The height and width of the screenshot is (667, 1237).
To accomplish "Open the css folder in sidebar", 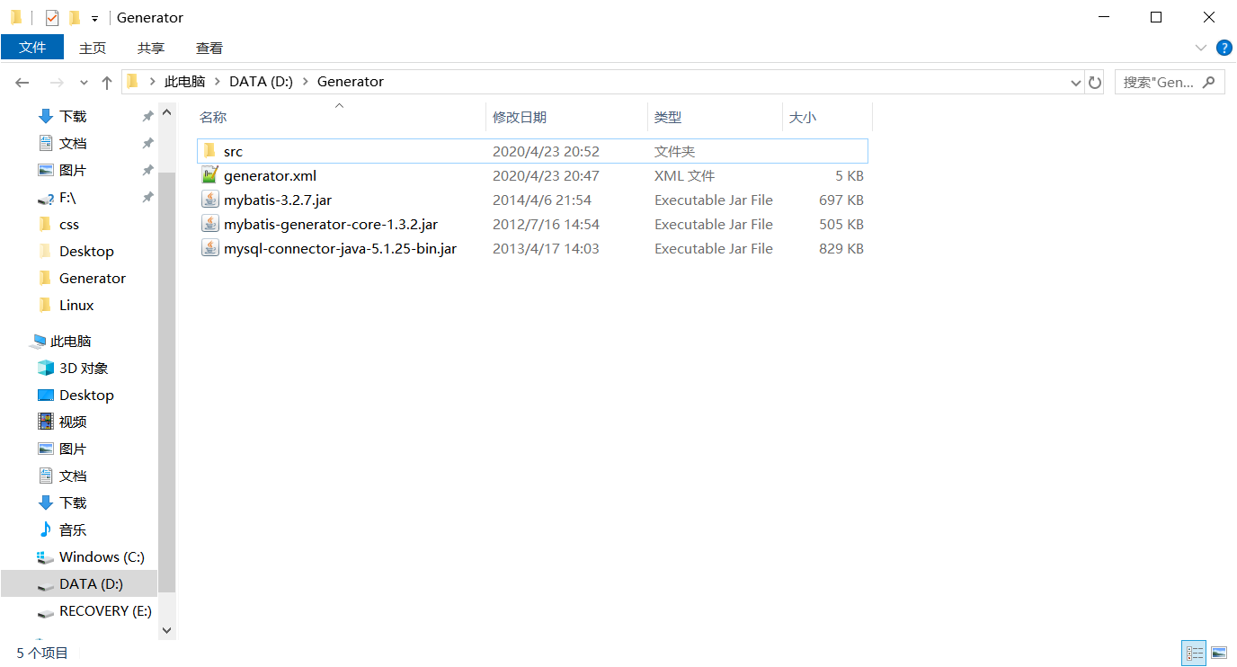I will click(x=69, y=224).
